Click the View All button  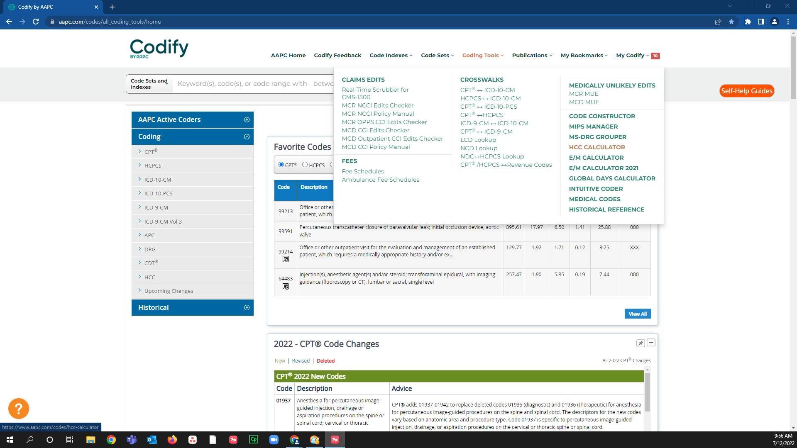[637, 314]
